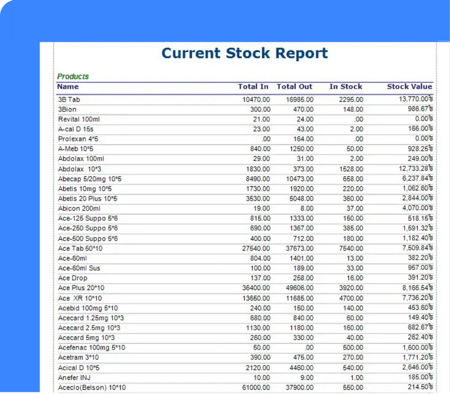450x394 pixels.
Task: Click Total Out 10473.00 for Abecap
Action: coord(300,179)
